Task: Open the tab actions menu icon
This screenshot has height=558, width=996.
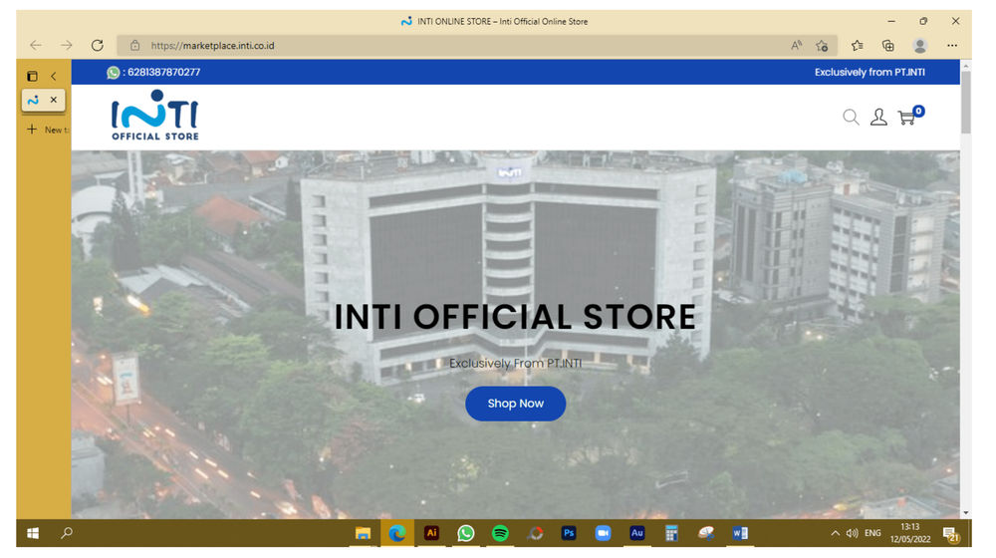Action: click(x=33, y=77)
